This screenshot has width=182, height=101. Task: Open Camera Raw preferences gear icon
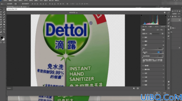pyautogui.click(x=165, y=12)
